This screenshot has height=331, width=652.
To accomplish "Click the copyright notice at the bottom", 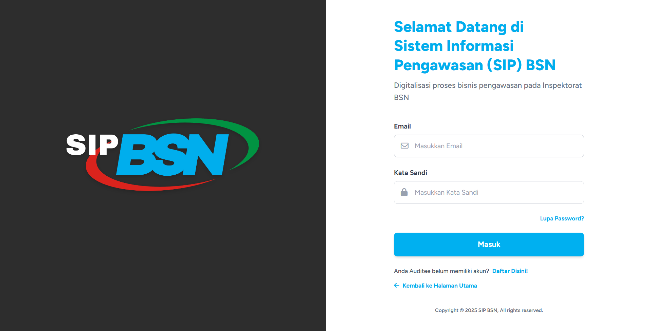I will coord(489,310).
